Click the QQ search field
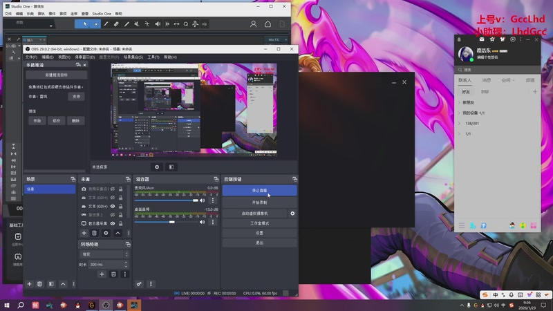Viewport: 553px width, 311px height. 497,70
